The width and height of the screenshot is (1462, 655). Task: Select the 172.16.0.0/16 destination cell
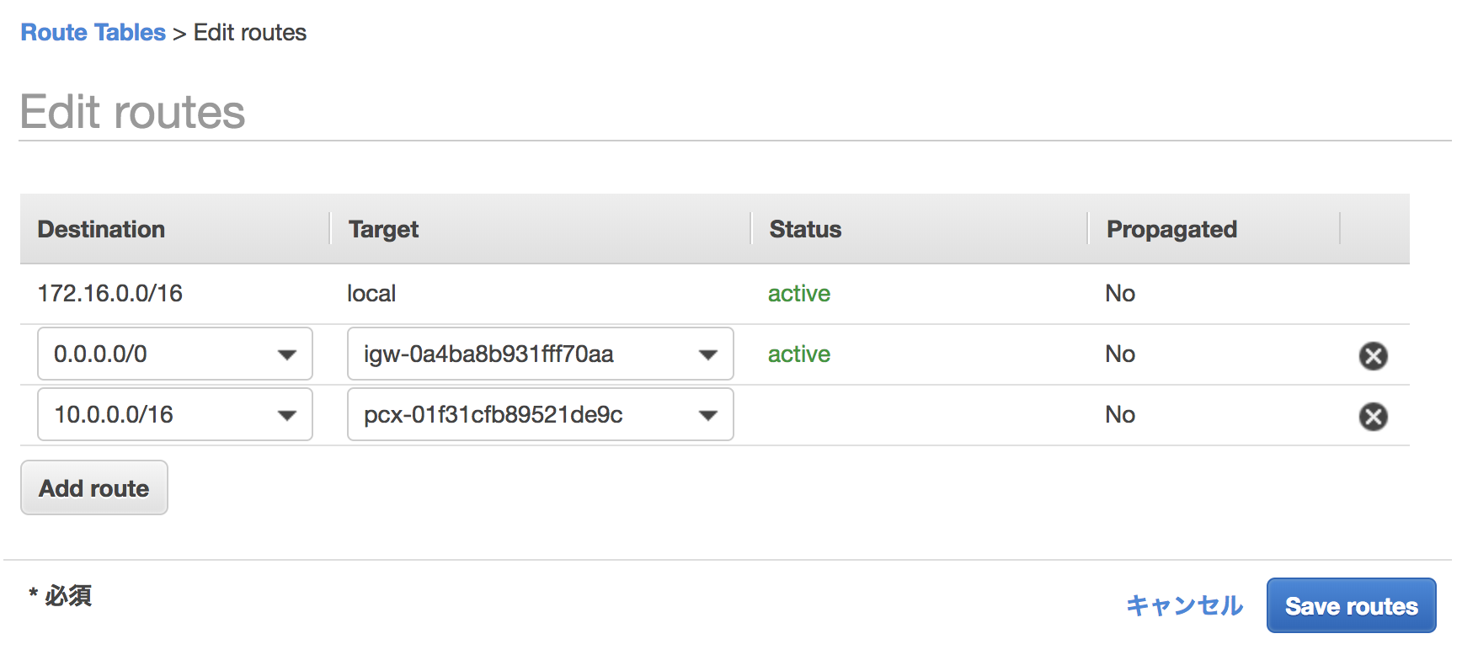(110, 293)
